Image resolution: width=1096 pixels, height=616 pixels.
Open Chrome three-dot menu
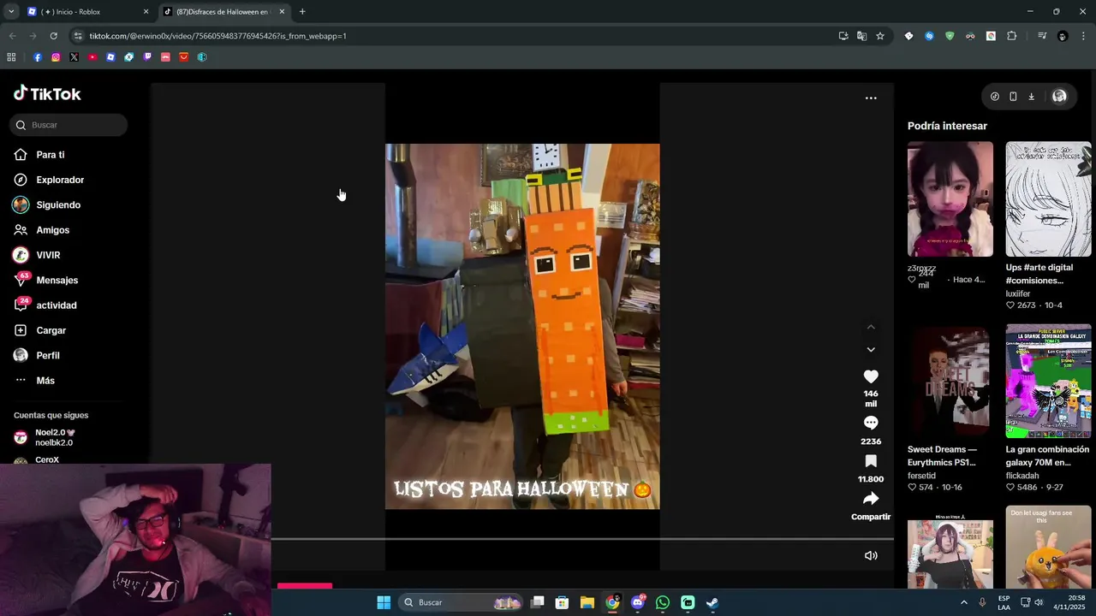point(1083,36)
